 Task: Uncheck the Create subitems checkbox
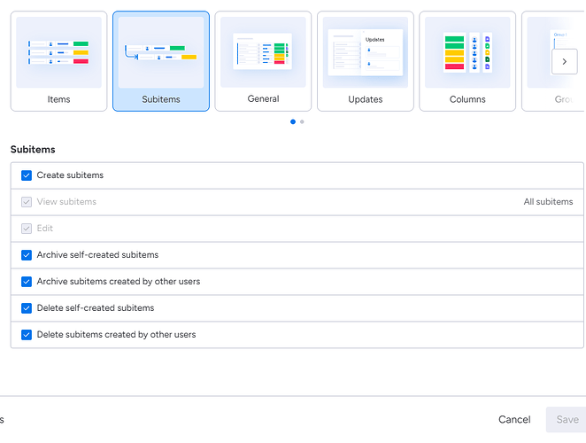click(x=27, y=175)
